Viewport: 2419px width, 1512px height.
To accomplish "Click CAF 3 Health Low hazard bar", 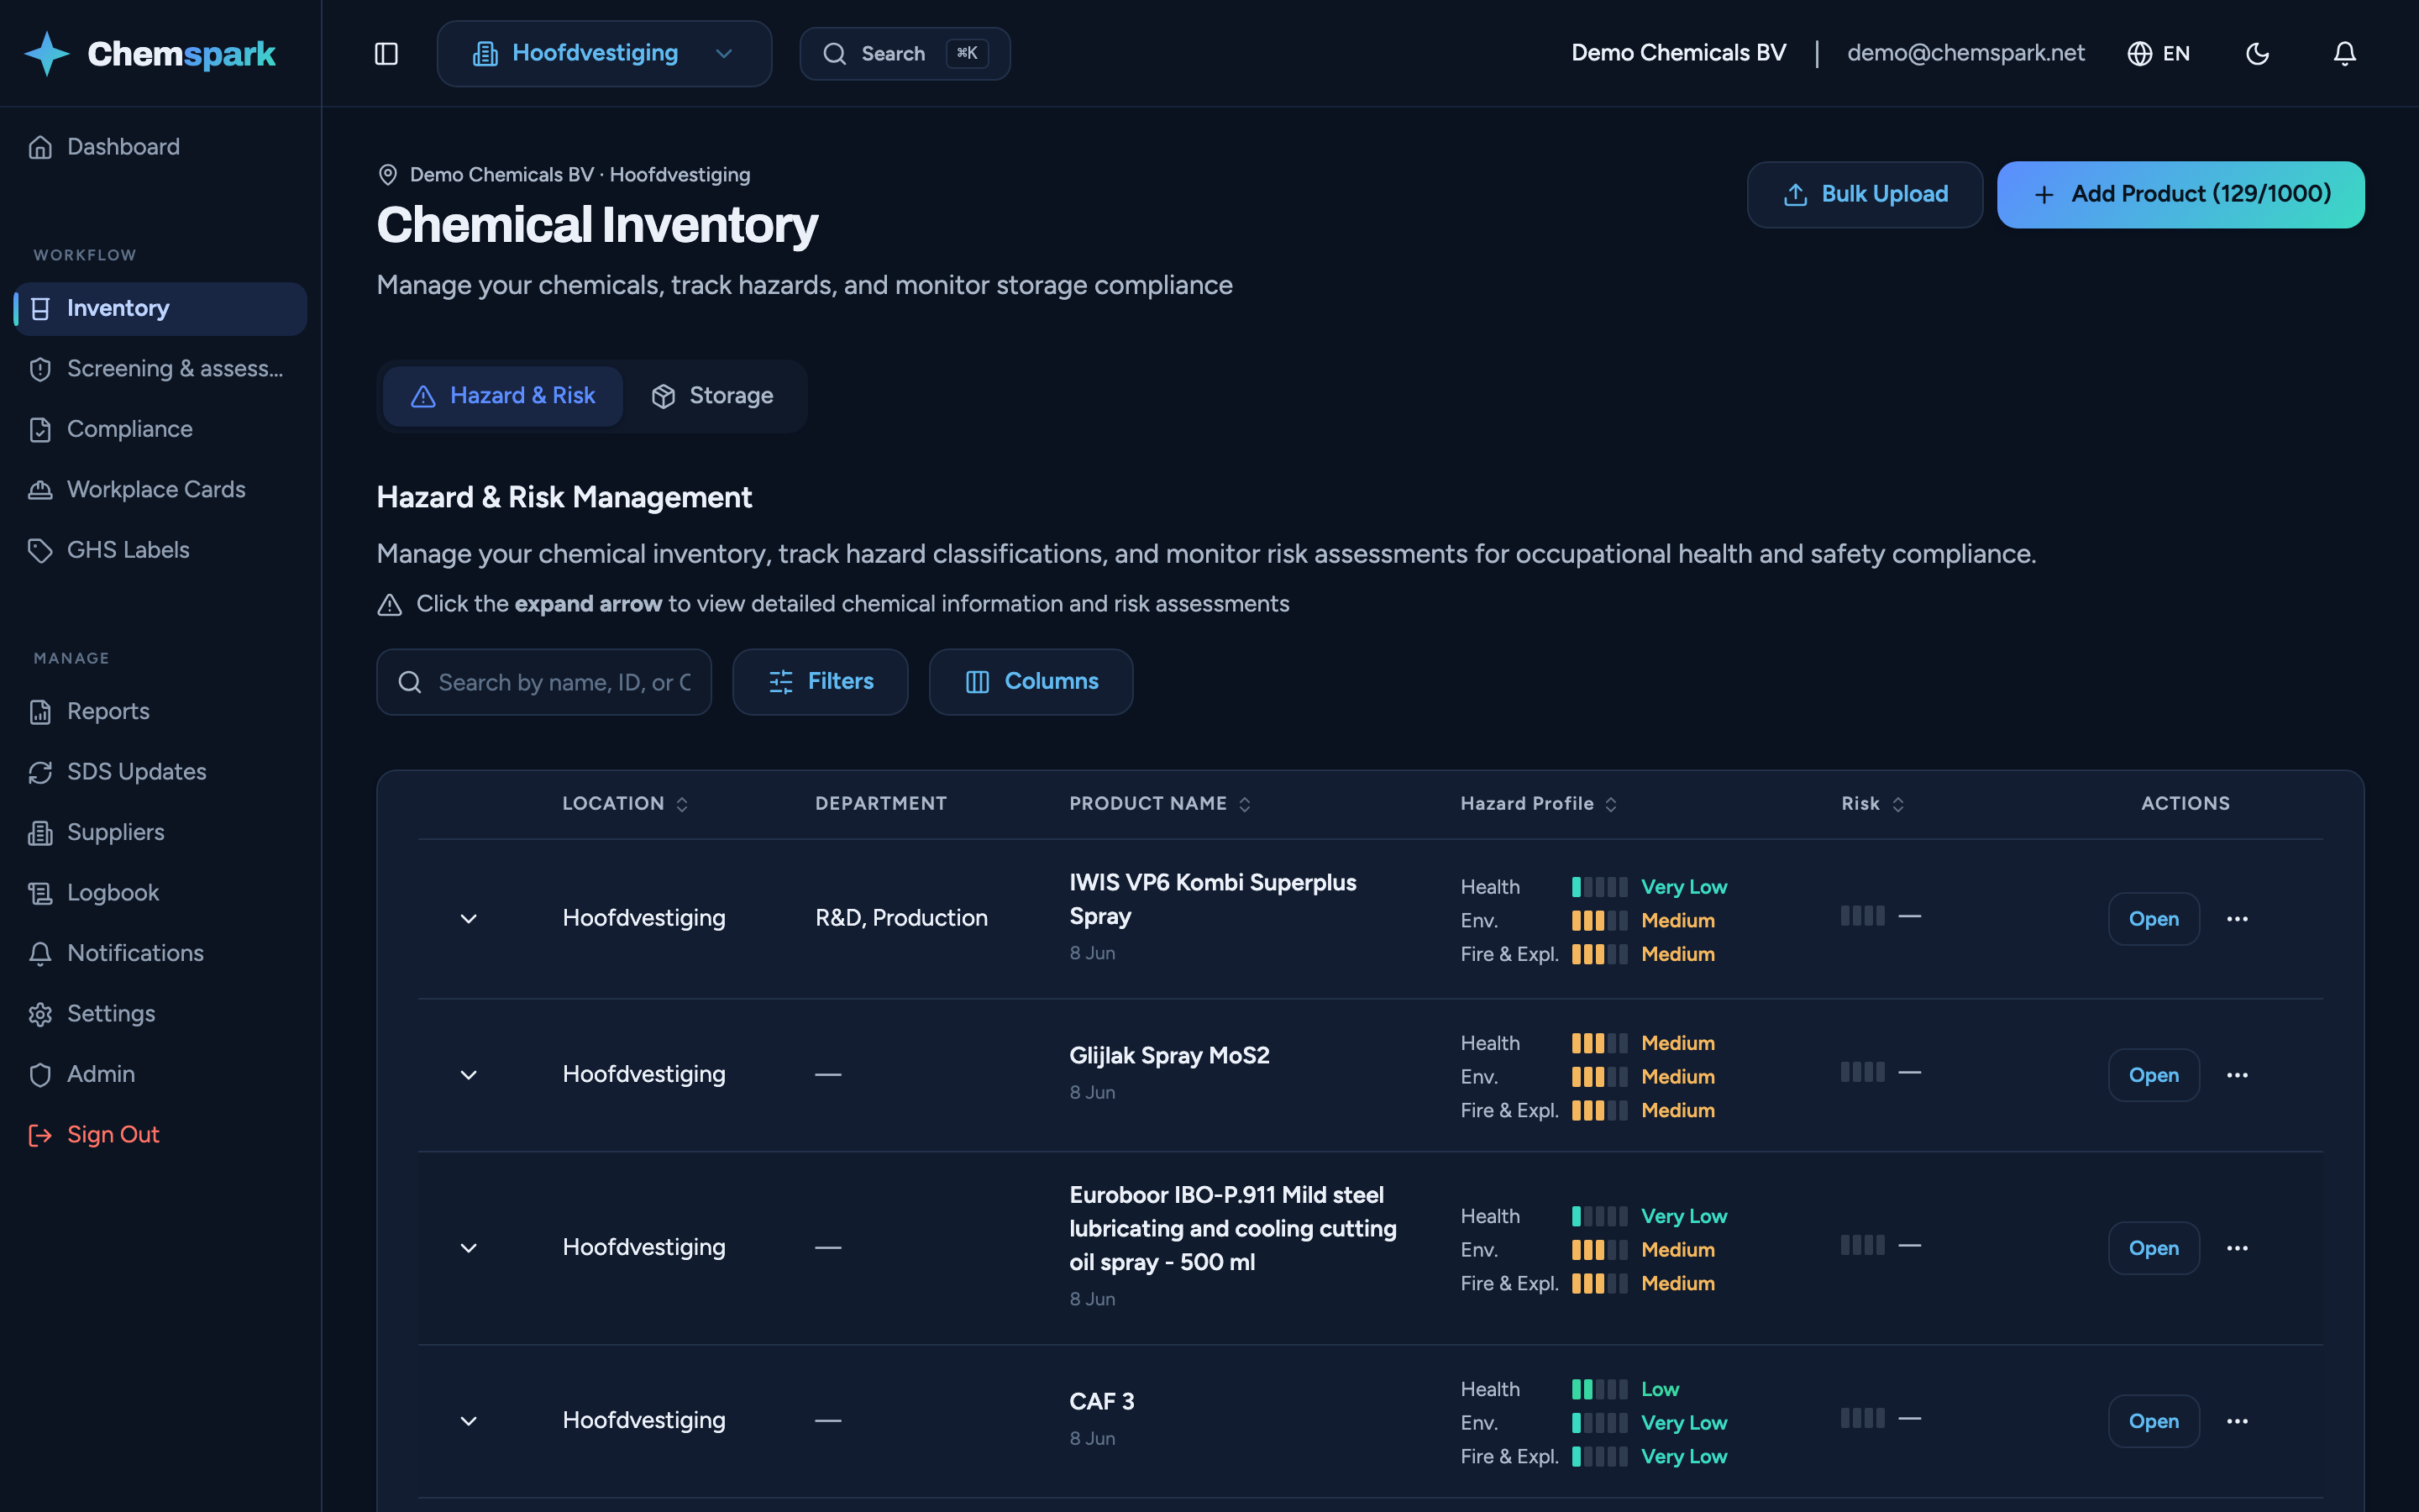I will tap(1599, 1389).
